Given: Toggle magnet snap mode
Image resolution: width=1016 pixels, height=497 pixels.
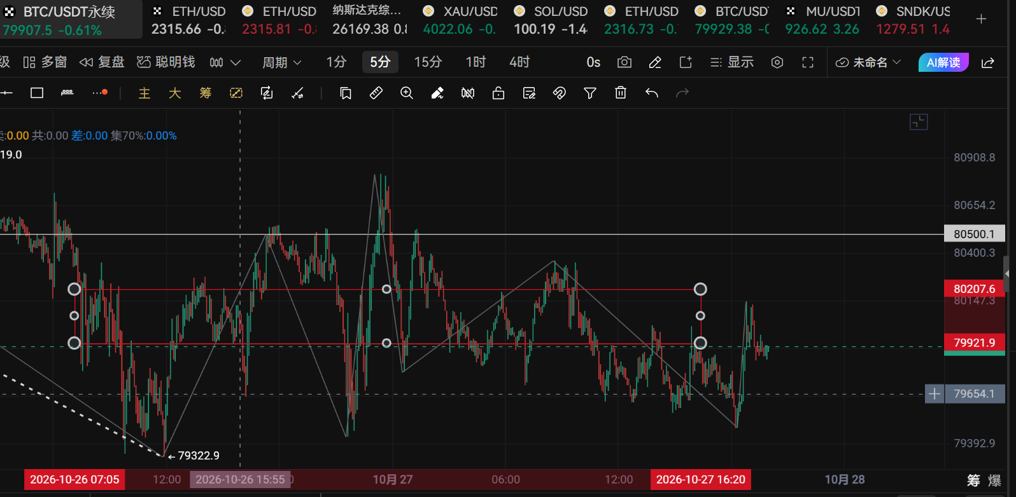Looking at the screenshot, I should click(560, 93).
